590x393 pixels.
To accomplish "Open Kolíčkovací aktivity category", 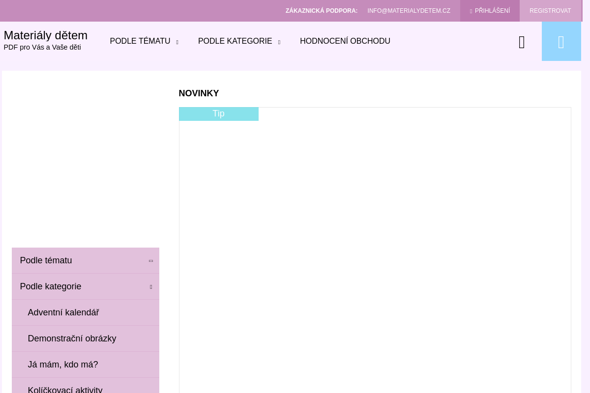I will [65, 389].
